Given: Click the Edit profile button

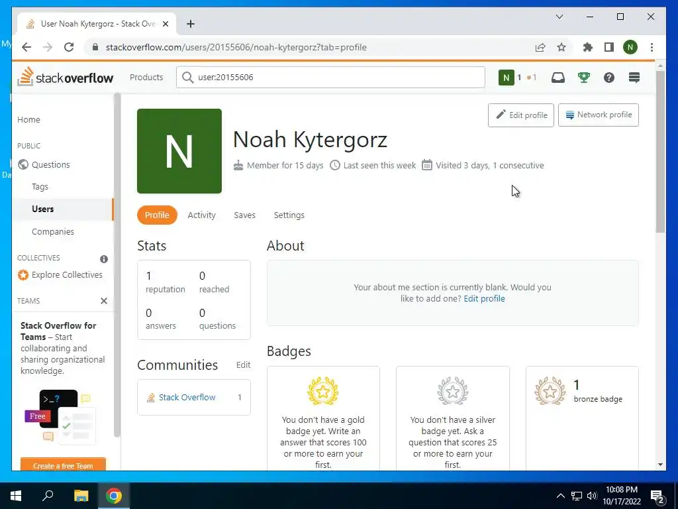Looking at the screenshot, I should click(520, 115).
